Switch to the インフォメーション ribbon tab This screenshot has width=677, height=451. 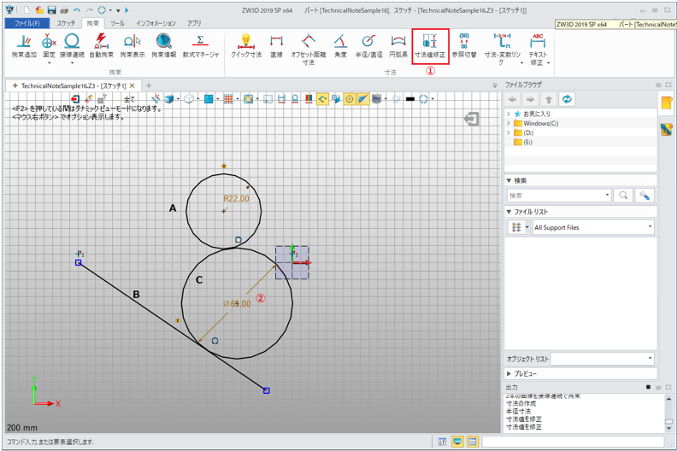point(156,23)
